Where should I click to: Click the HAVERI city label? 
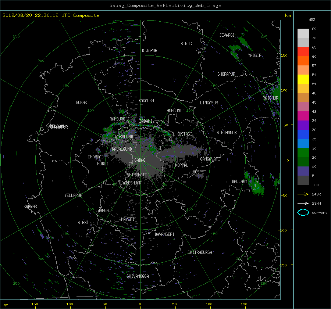coord(128,219)
